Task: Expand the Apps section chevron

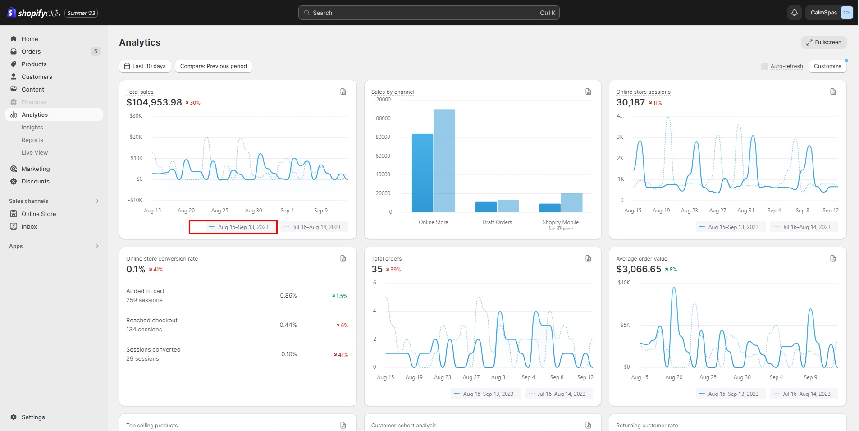Action: click(x=97, y=246)
